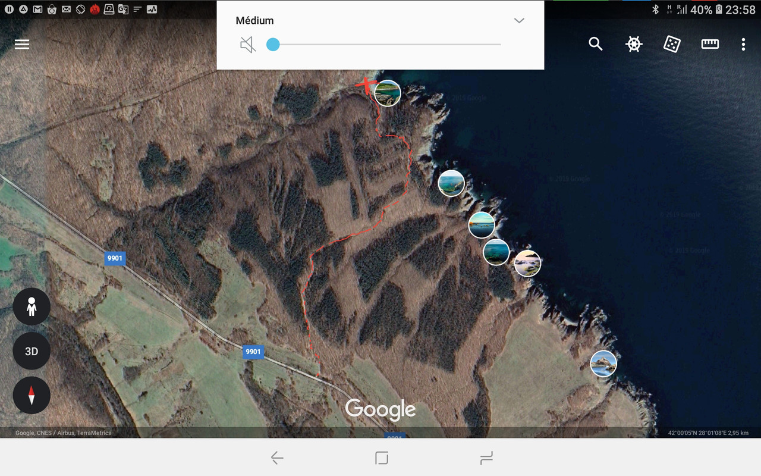Tap the screen rotation notification icon

[80, 10]
